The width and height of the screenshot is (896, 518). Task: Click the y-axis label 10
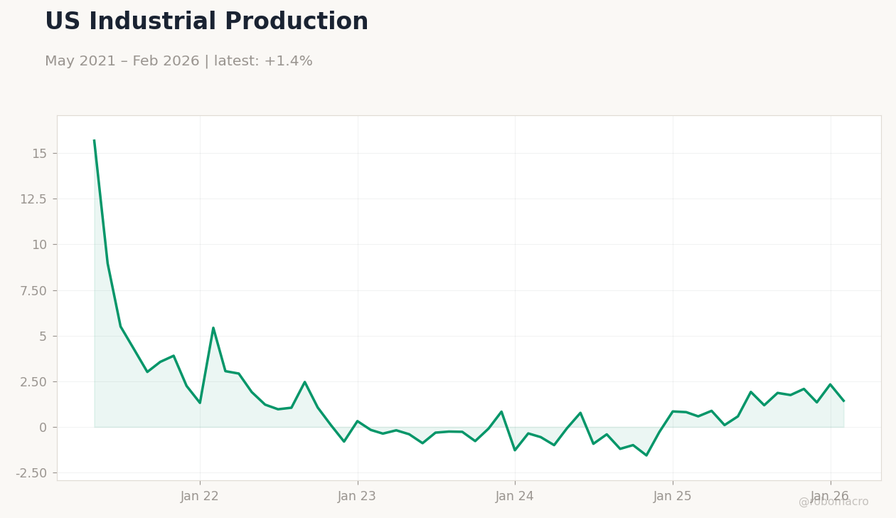pyautogui.click(x=39, y=245)
